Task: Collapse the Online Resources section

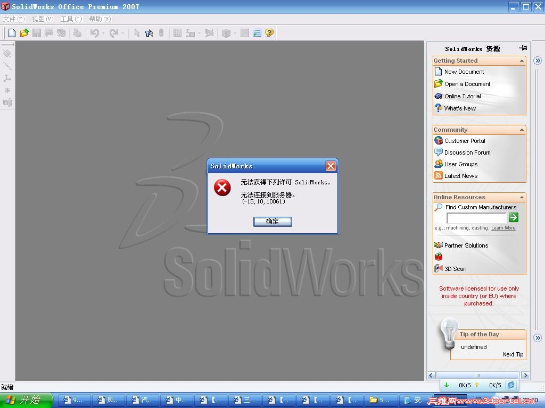Action: 522,197
